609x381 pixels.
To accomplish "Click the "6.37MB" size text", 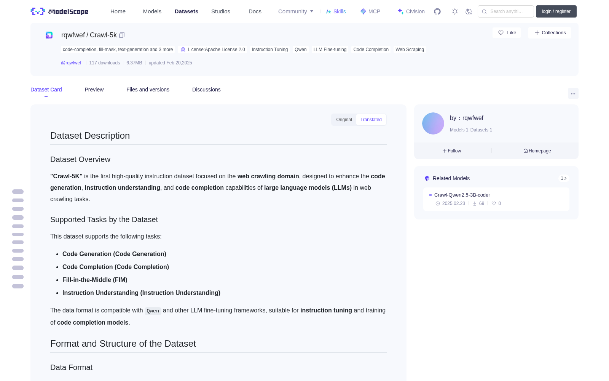I will pos(134,63).
